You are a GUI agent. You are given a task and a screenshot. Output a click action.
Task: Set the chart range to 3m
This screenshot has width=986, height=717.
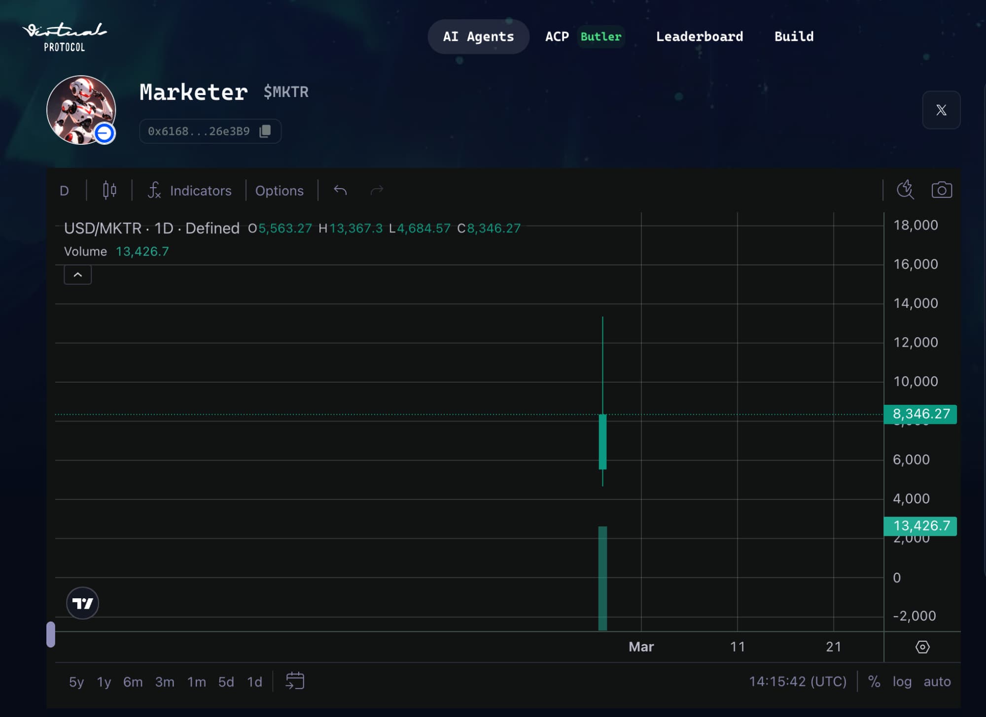[165, 682]
